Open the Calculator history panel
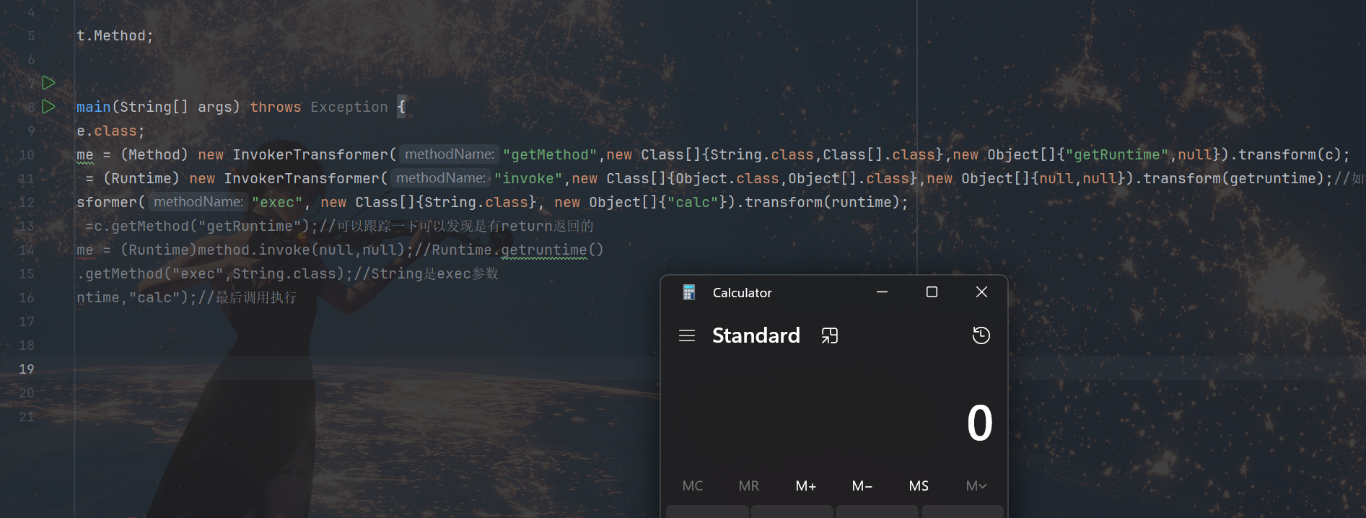The image size is (1366, 518). 981,335
